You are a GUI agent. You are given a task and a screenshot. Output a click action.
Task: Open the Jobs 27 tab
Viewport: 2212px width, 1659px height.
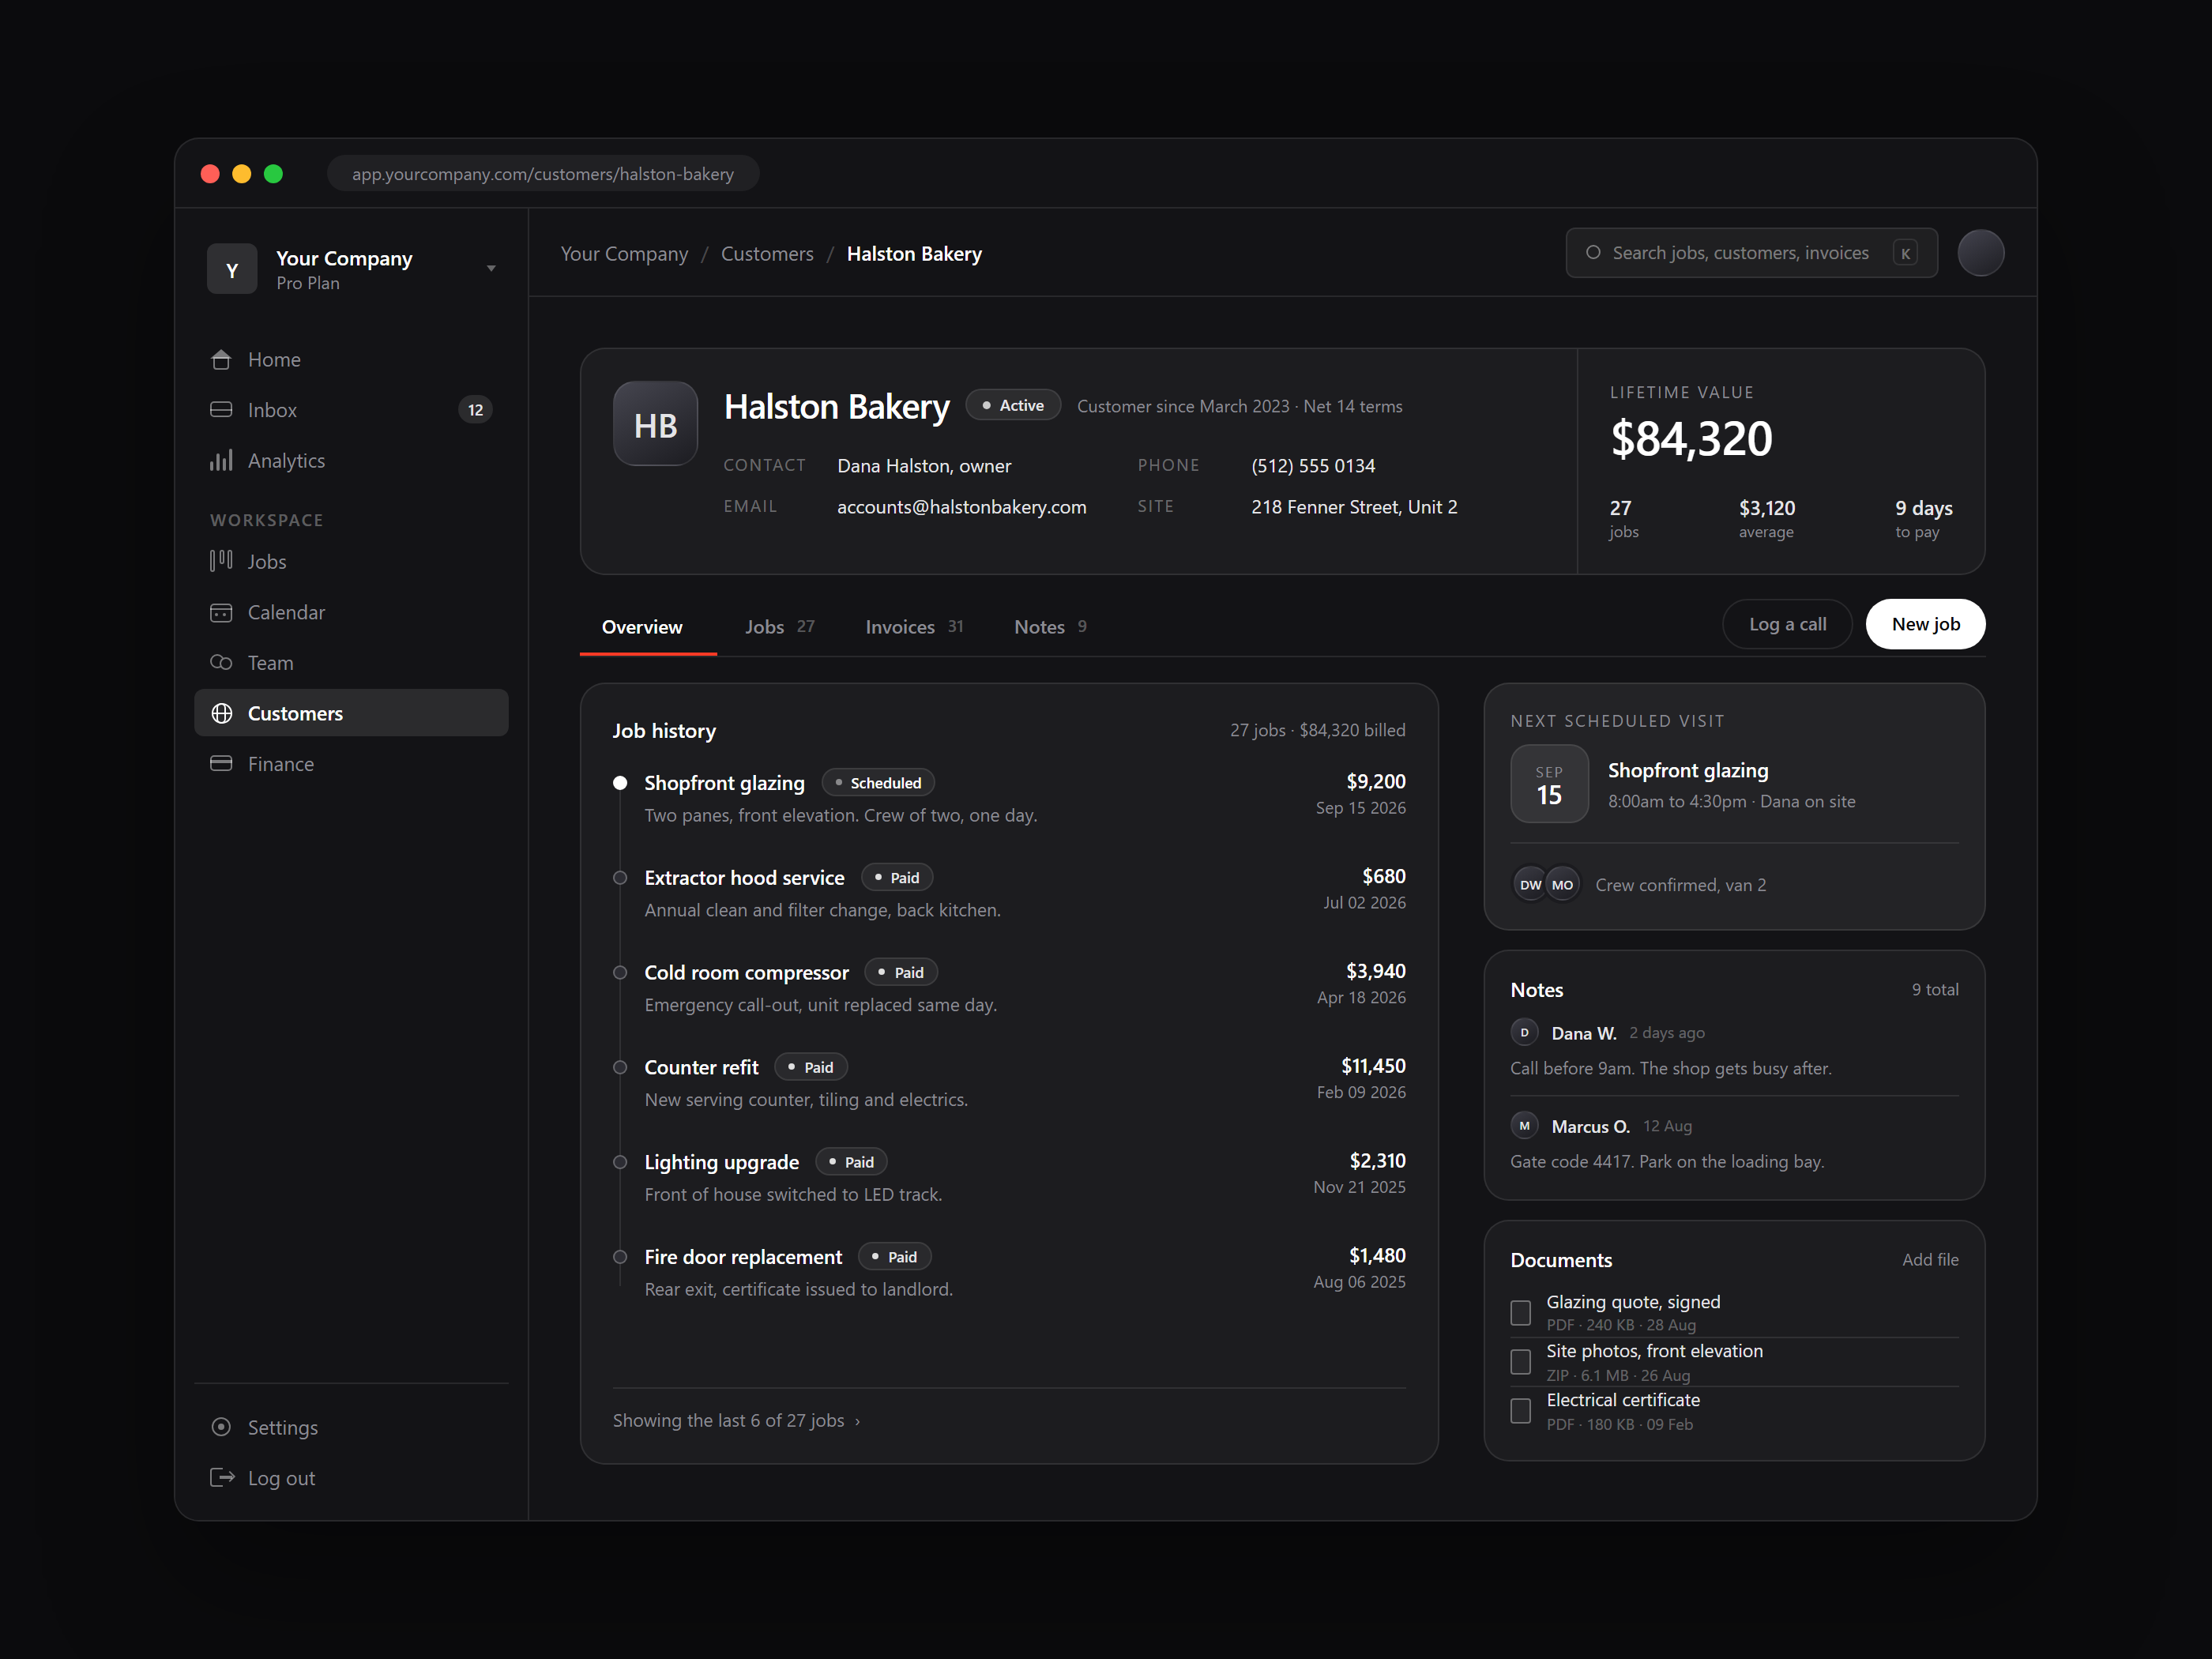(x=779, y=627)
